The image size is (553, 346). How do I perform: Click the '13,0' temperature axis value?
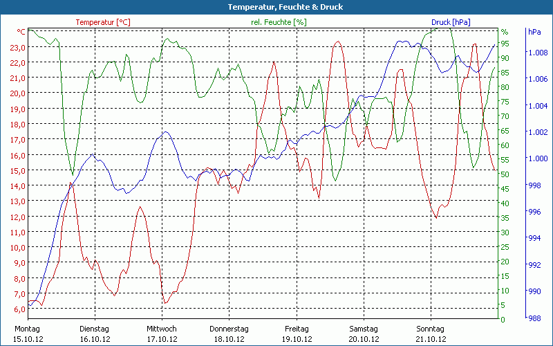pyautogui.click(x=18, y=201)
